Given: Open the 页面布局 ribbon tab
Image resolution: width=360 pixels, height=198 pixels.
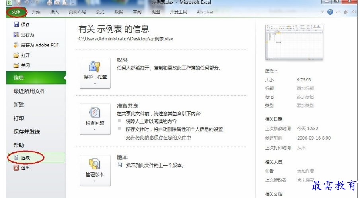Looking at the screenshot, I should coord(77,12).
